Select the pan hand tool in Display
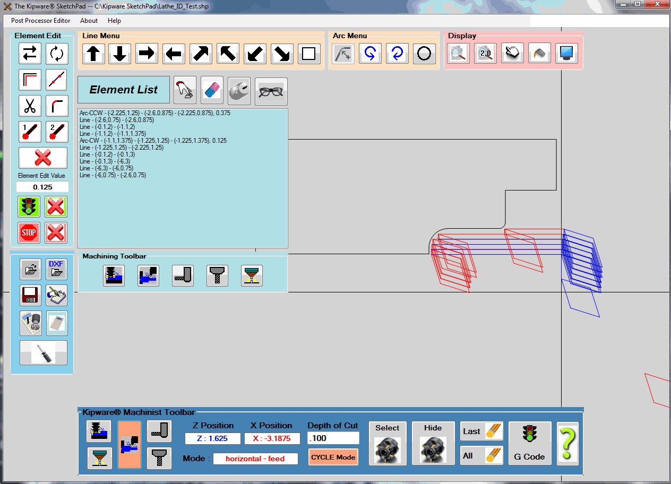Screen dimensions: 671x484 point(512,53)
